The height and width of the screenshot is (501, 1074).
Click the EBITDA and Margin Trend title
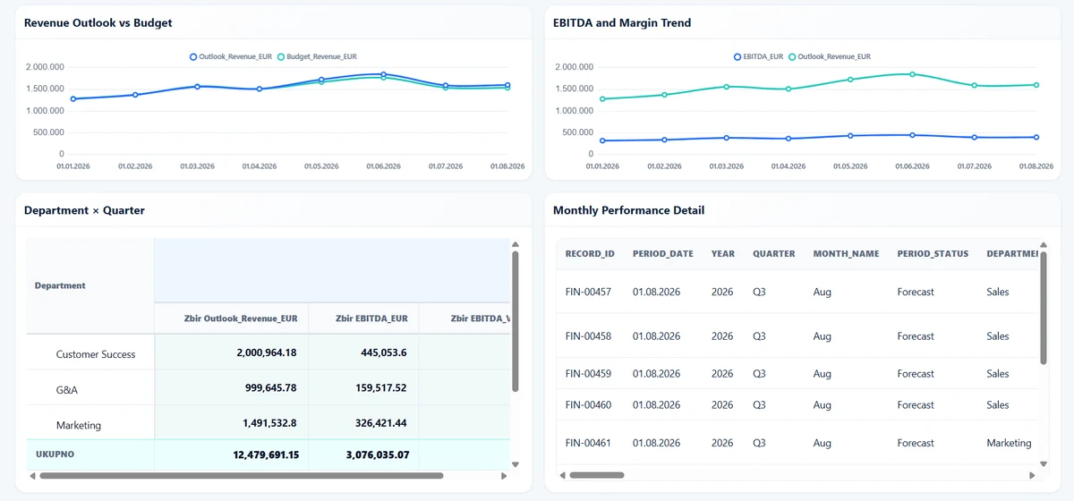click(622, 23)
